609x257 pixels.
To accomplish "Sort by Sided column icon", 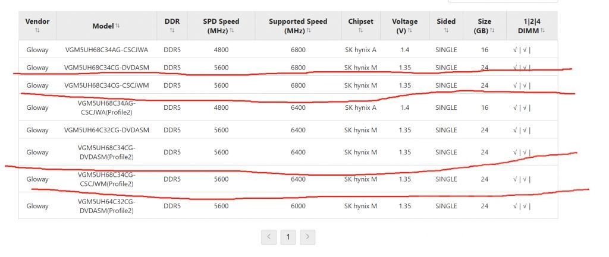I will (446, 30).
